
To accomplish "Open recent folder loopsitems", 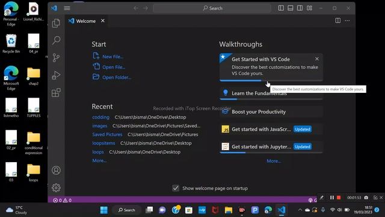I will pos(103,143).
